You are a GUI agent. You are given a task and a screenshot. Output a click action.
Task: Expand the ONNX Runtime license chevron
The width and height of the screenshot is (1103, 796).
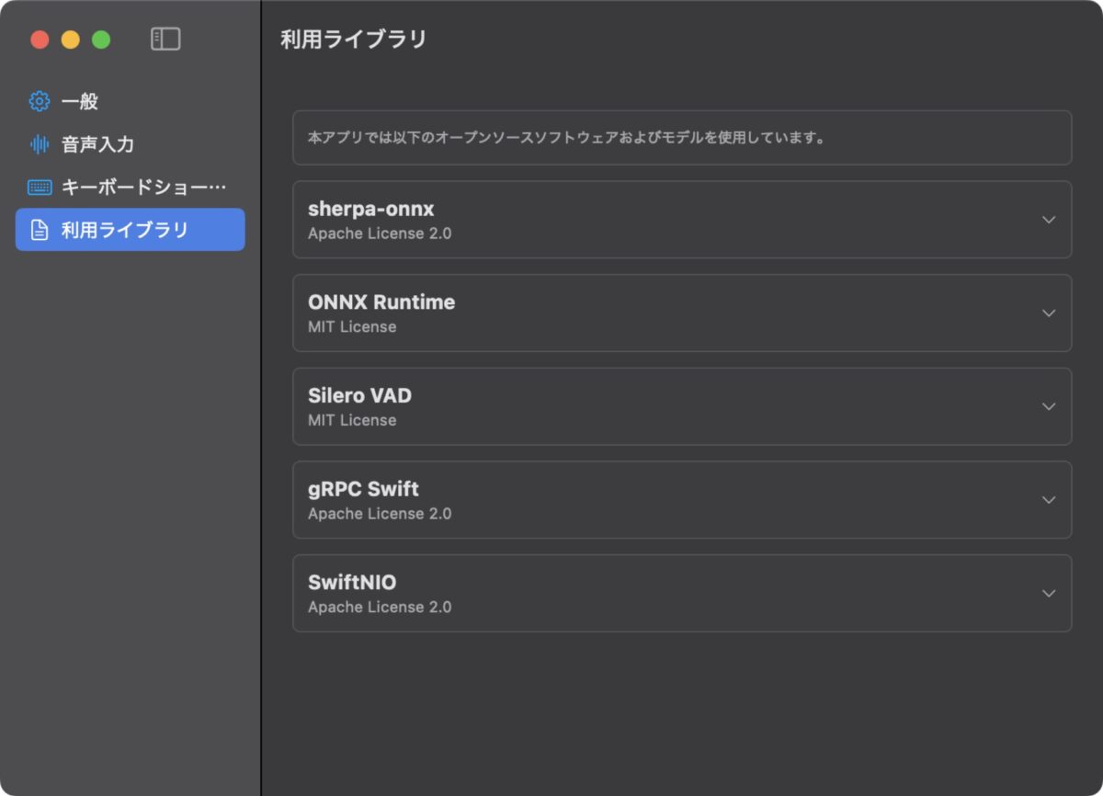coord(1049,313)
